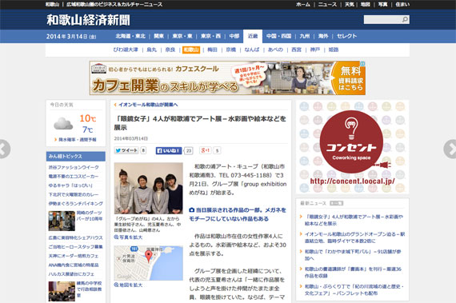Select the セレクト tab

pyautogui.click(x=346, y=36)
